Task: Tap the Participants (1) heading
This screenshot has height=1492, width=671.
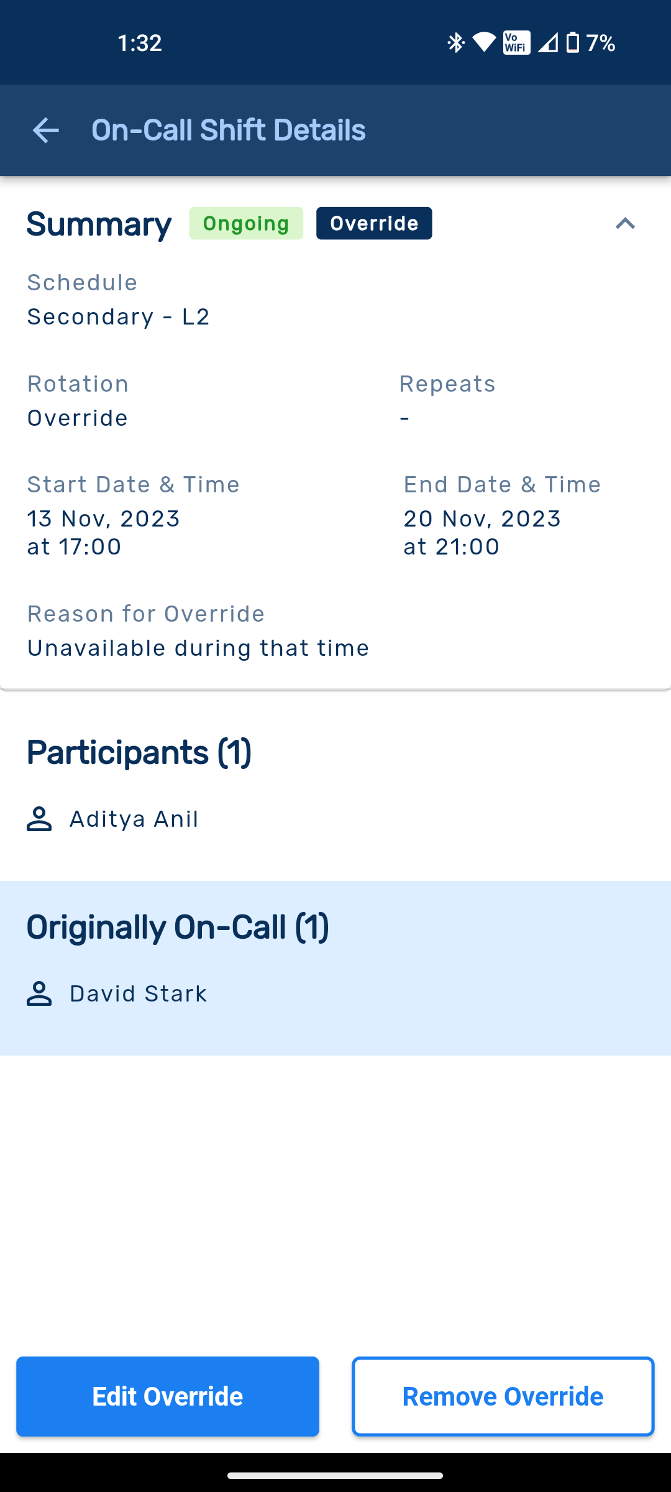Action: 139,753
